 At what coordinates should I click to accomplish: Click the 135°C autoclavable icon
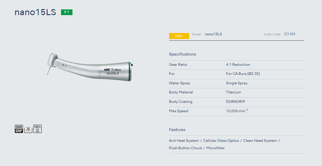(37, 129)
